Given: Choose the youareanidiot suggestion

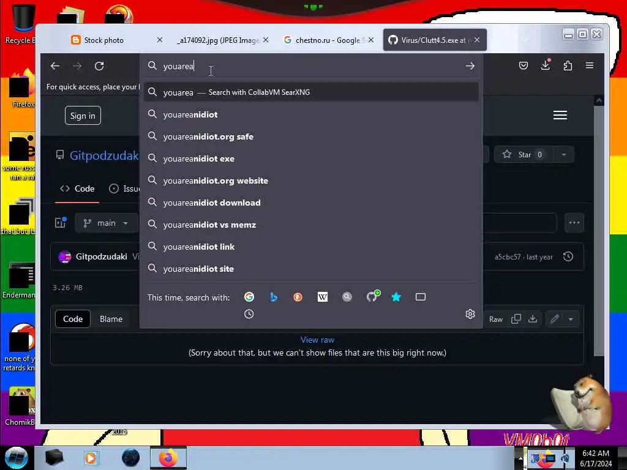Looking at the screenshot, I should coord(312,114).
